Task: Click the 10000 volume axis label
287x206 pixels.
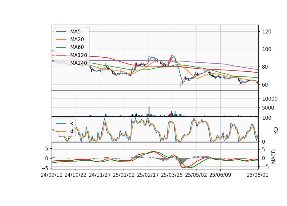Action: click(270, 99)
